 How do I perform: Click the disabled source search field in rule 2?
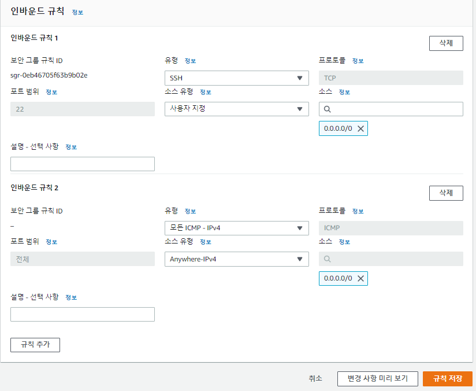tap(391, 259)
